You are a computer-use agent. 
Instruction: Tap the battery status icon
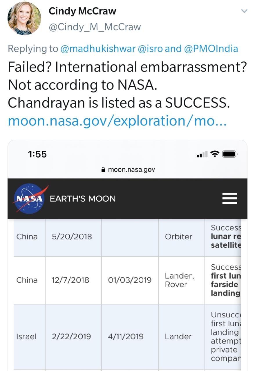tap(229, 154)
